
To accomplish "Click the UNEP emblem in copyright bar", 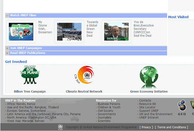I will click(x=60, y=127).
